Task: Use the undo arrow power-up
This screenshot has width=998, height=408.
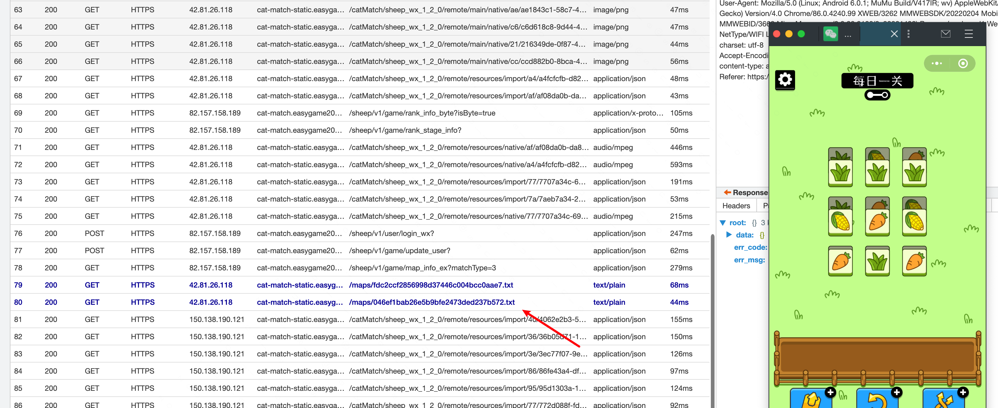Action: (877, 399)
